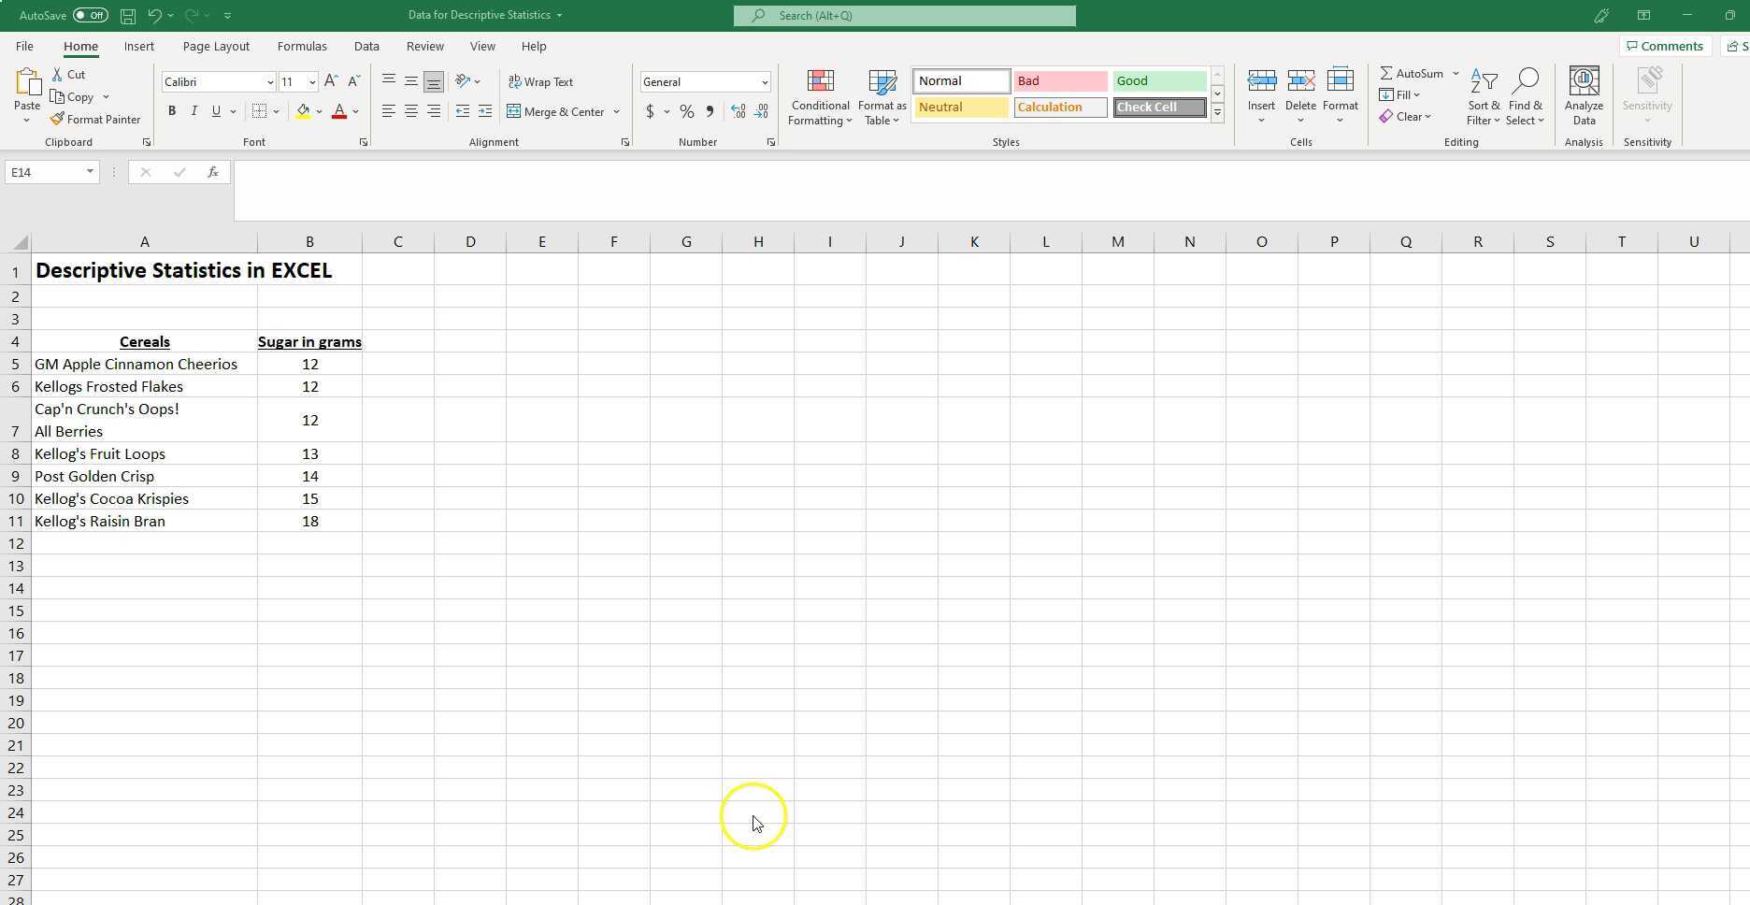Toggle bold formatting
The image size is (1750, 905).
(171, 111)
